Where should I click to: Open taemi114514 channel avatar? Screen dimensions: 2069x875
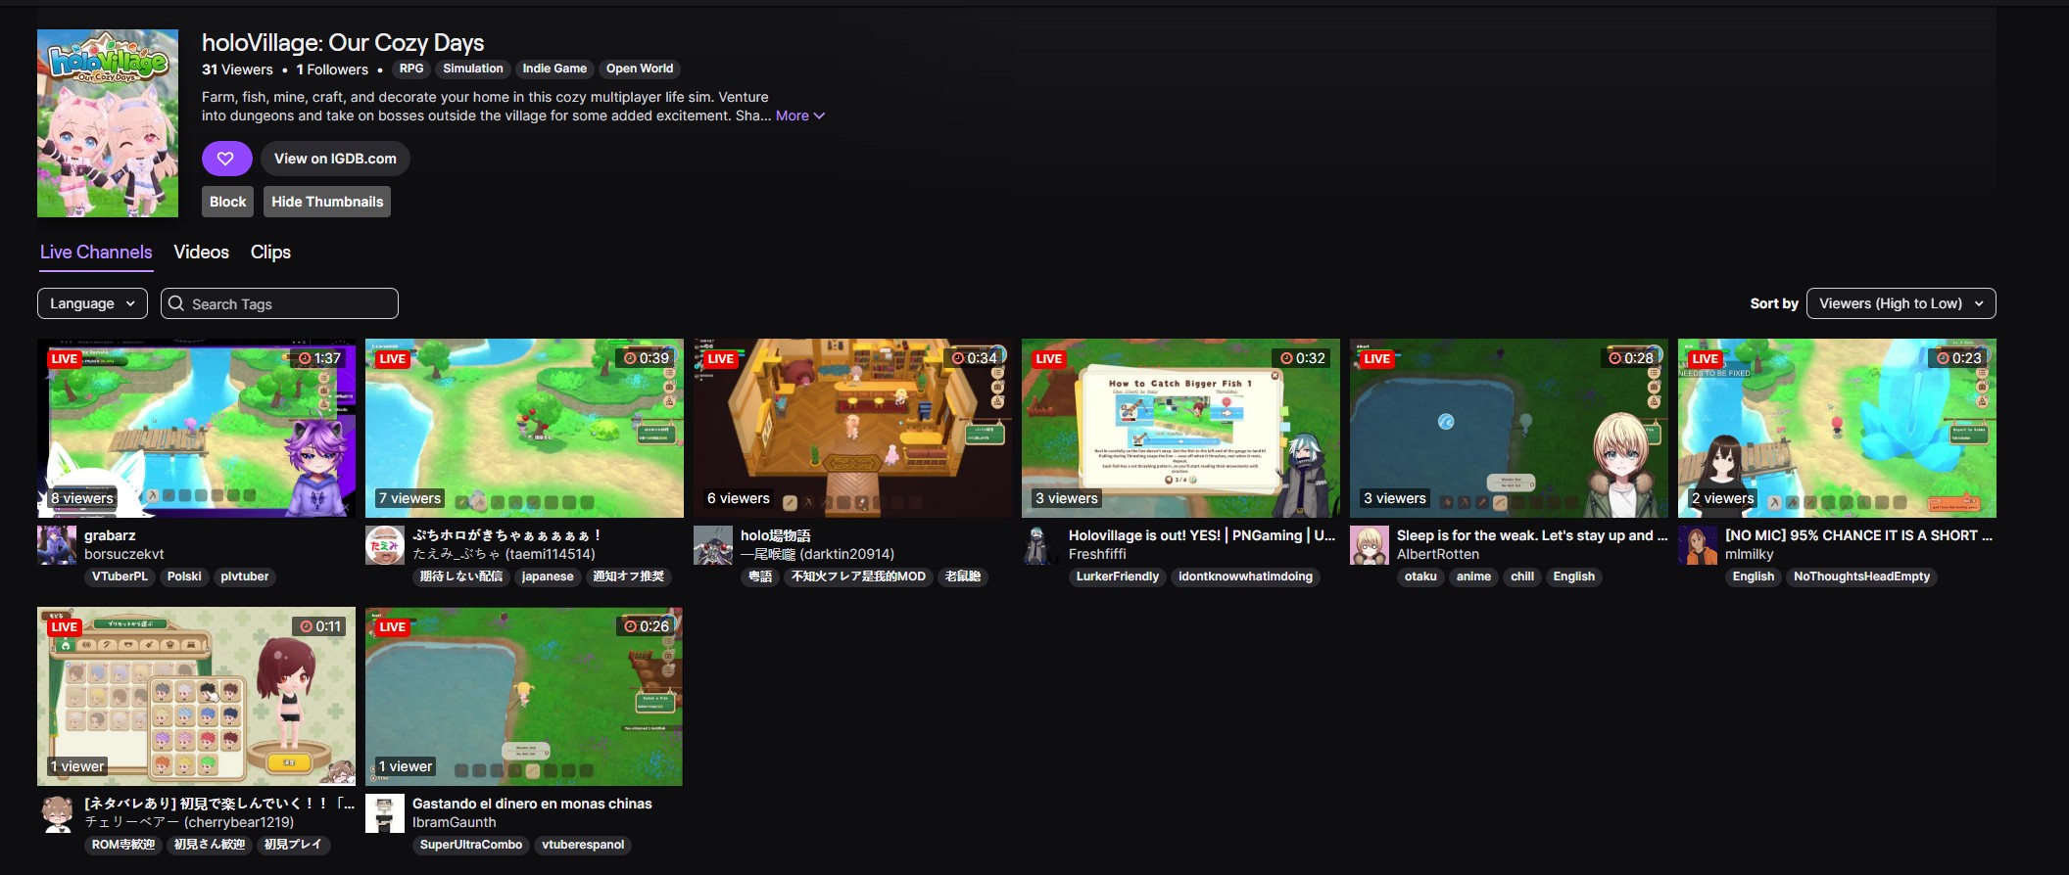[x=385, y=545]
